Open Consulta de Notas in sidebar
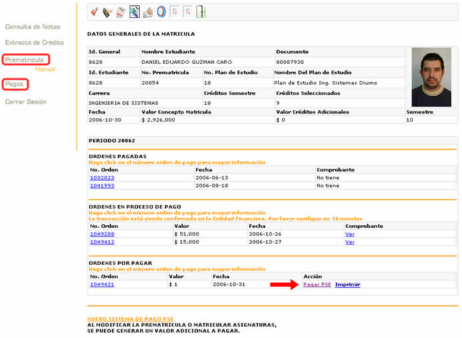This screenshot has height=338, width=462. [33, 27]
